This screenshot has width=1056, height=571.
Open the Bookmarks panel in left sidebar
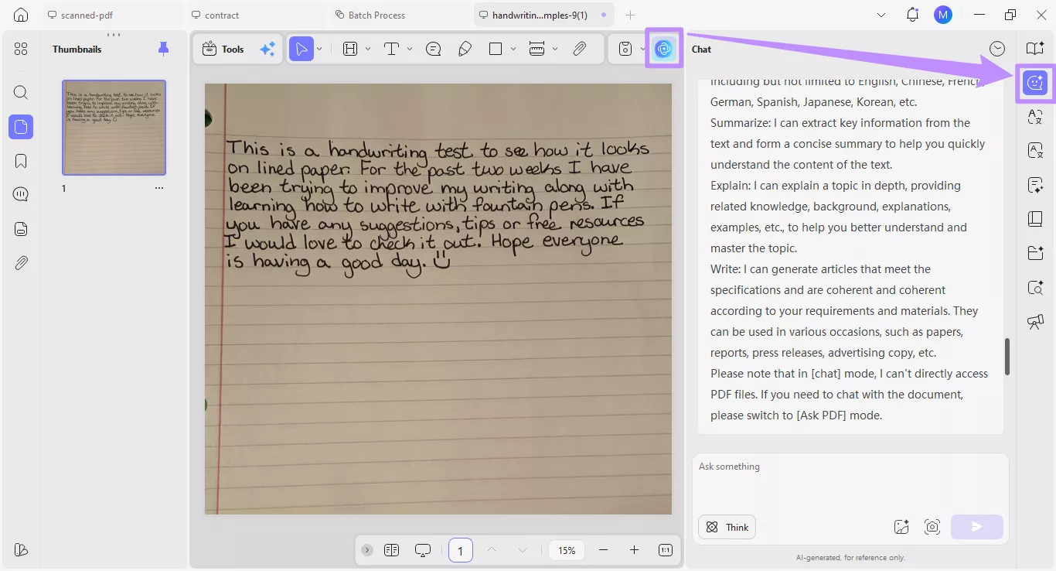point(21,161)
